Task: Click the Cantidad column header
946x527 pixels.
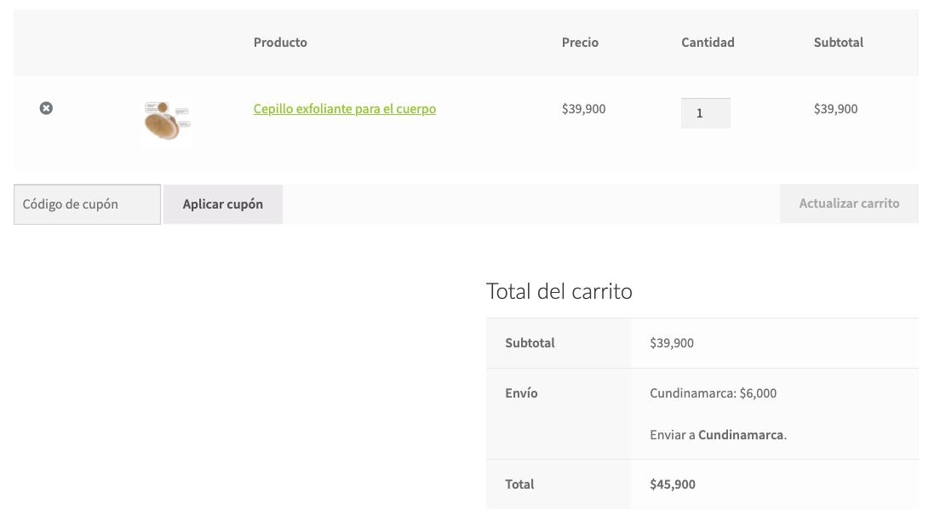Action: (x=708, y=43)
